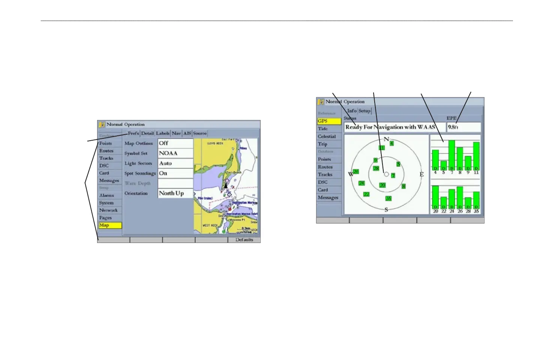The image size is (540, 351).
Task: Open the System sidebar item
Action: [x=110, y=203]
